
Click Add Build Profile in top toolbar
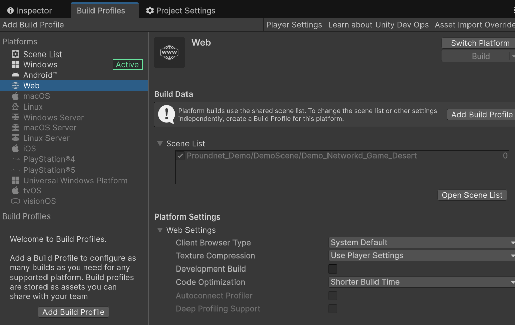[33, 25]
